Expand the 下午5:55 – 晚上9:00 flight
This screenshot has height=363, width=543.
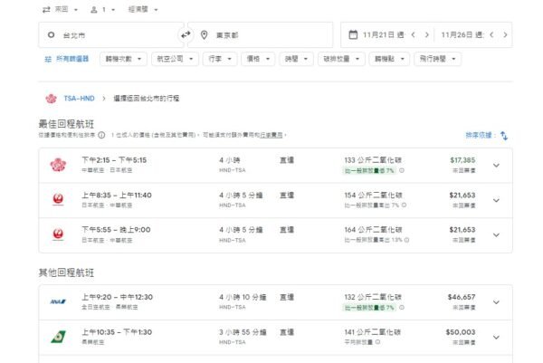pyautogui.click(x=496, y=234)
